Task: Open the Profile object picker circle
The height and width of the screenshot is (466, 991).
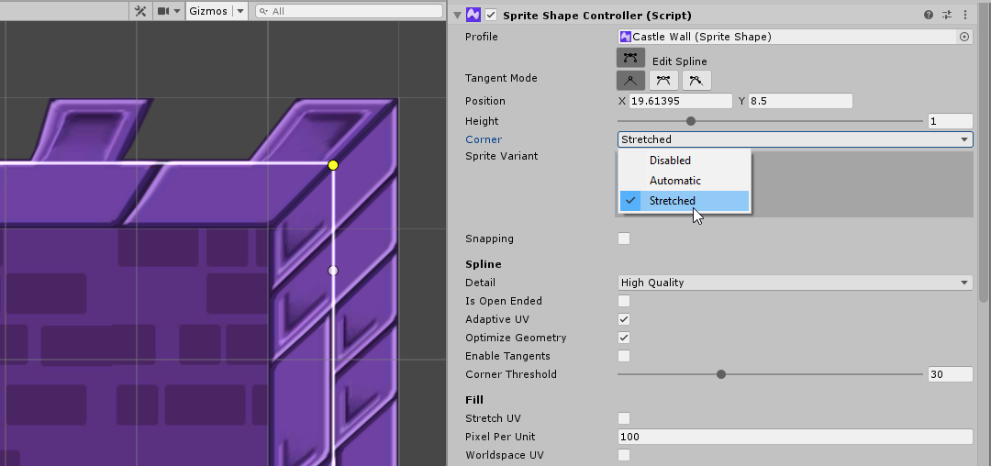Action: pos(963,37)
